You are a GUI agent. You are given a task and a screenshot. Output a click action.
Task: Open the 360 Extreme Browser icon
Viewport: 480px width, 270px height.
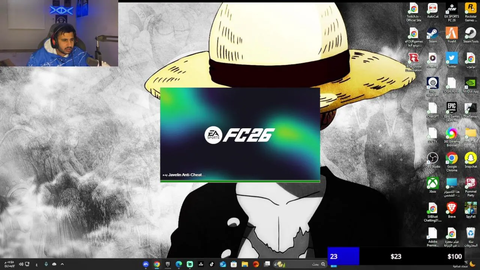[x=452, y=137]
